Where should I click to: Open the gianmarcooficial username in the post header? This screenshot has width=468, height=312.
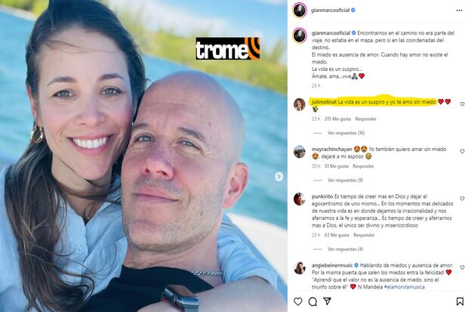[330, 10]
